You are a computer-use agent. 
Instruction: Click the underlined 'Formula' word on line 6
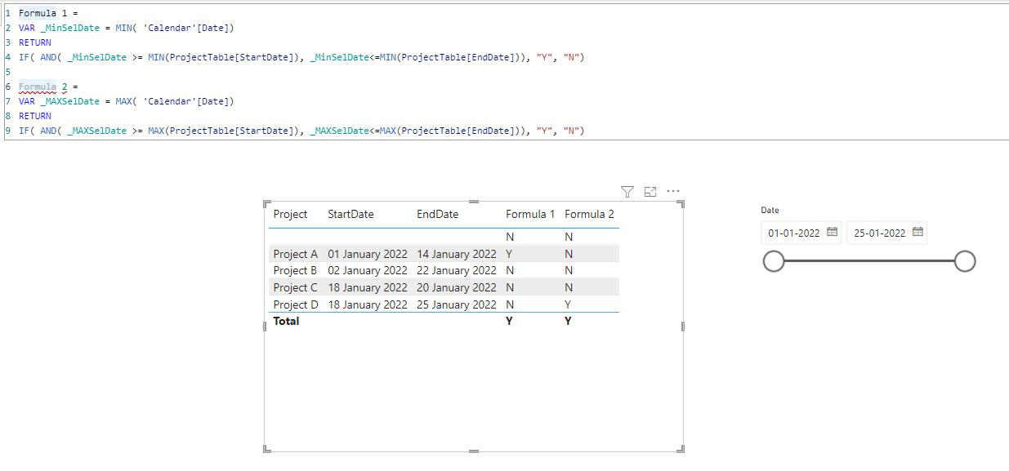click(38, 87)
